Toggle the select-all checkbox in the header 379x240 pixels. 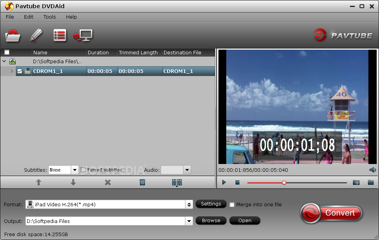click(x=7, y=52)
